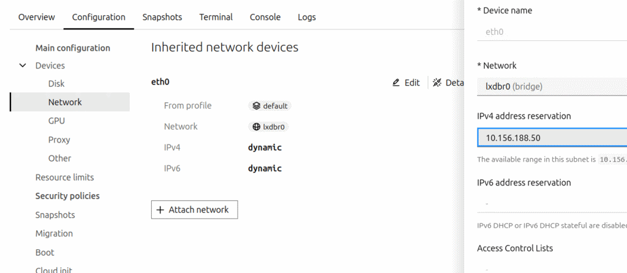The height and width of the screenshot is (273, 627).
Task: Select GPU in the devices list
Action: [56, 121]
